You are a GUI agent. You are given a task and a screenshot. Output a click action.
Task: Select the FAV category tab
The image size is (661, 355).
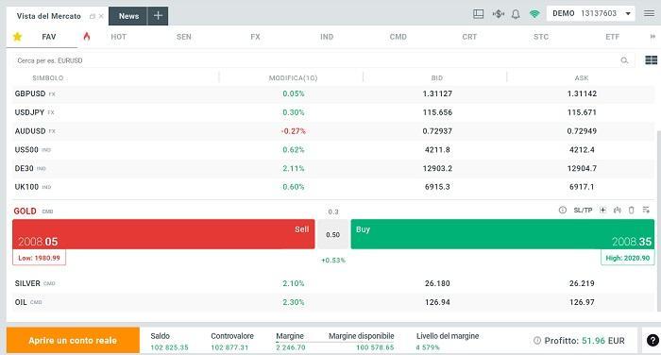pyautogui.click(x=49, y=37)
